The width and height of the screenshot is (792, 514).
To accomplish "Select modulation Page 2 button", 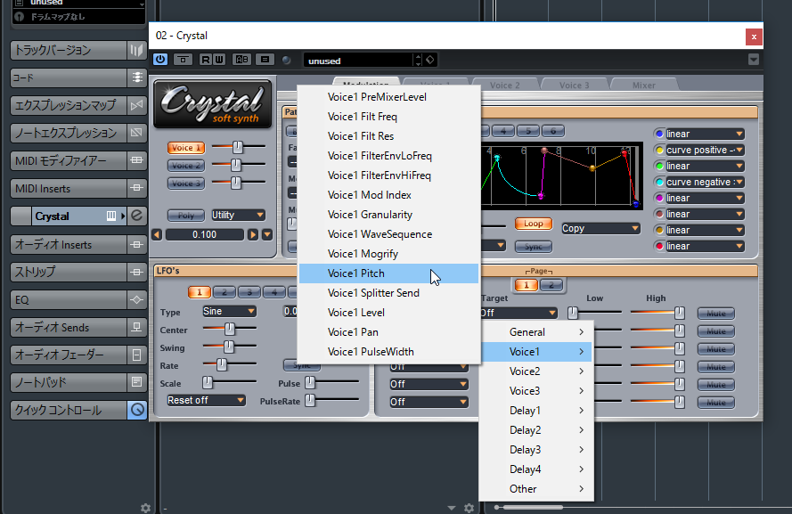I will pyautogui.click(x=551, y=285).
